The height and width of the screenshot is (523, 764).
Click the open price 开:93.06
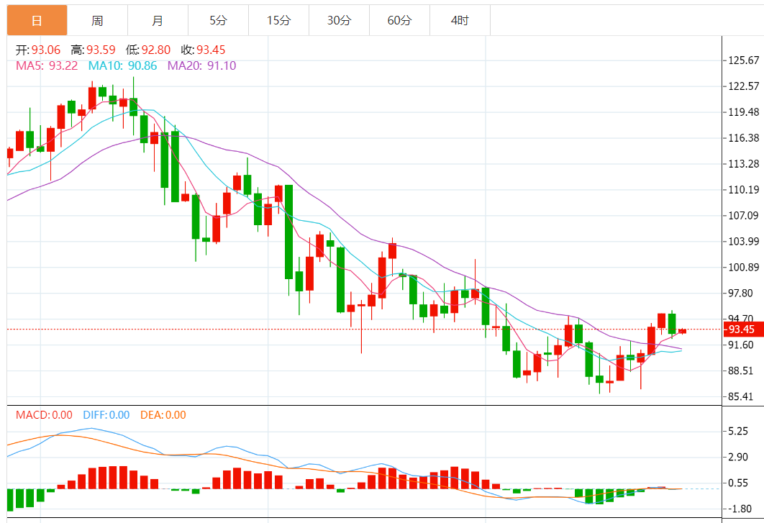click(38, 50)
